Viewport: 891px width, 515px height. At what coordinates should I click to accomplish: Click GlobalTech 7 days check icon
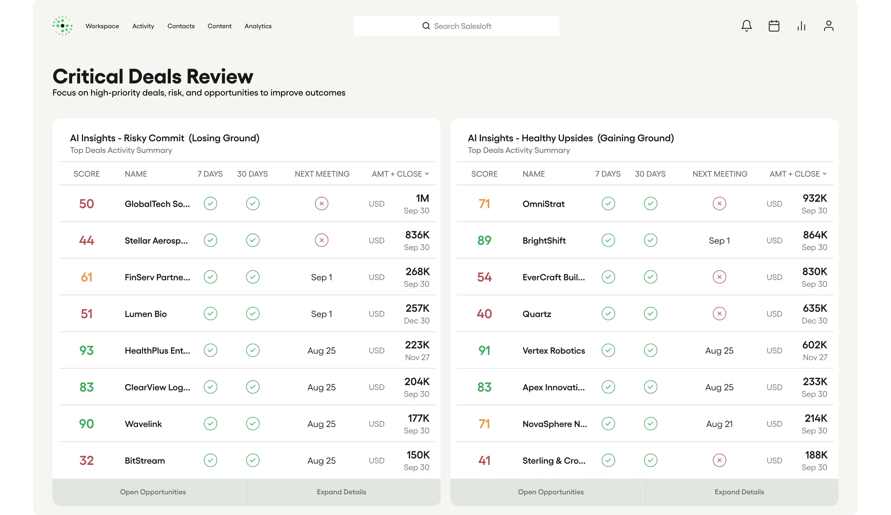[x=210, y=203]
